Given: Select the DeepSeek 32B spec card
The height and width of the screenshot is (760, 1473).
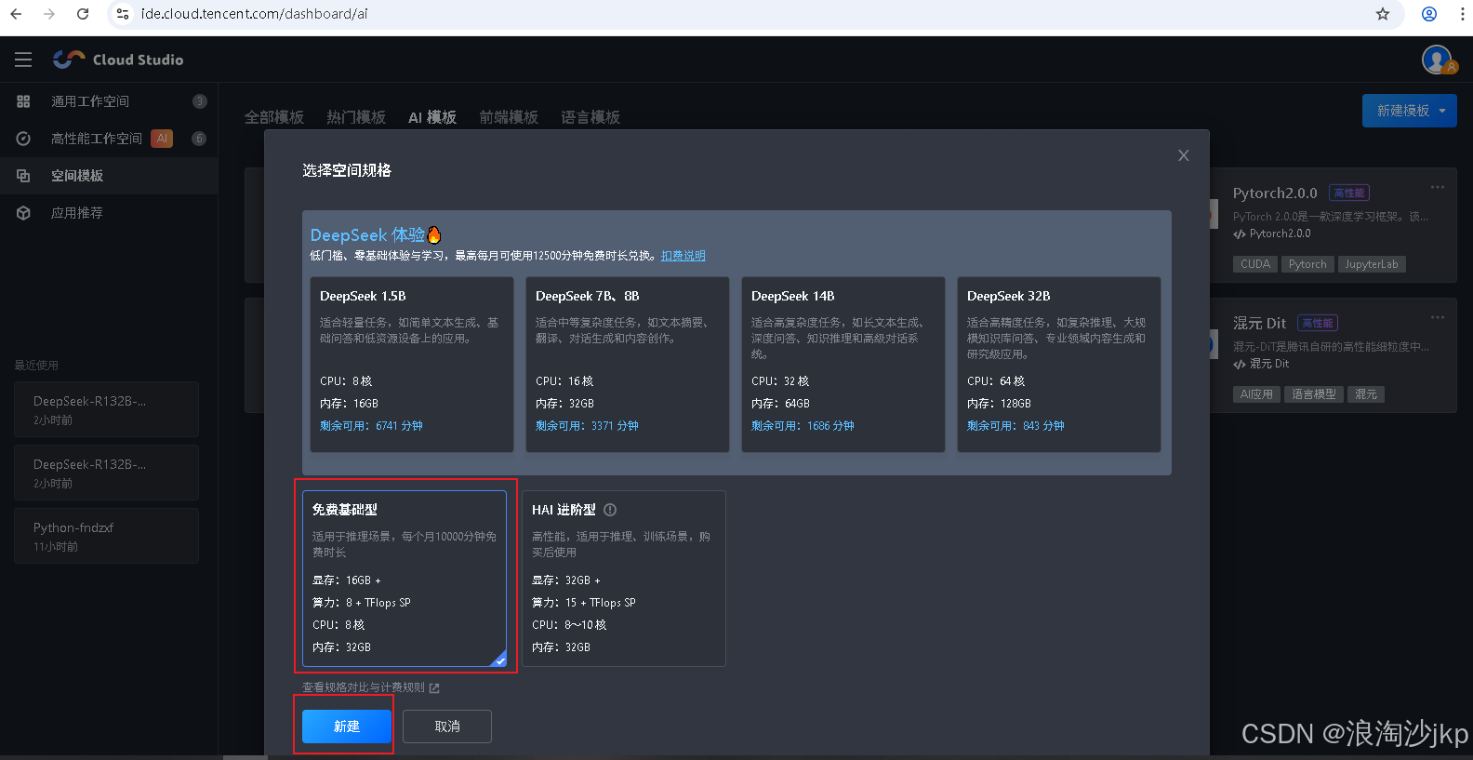Looking at the screenshot, I should click(x=1059, y=365).
